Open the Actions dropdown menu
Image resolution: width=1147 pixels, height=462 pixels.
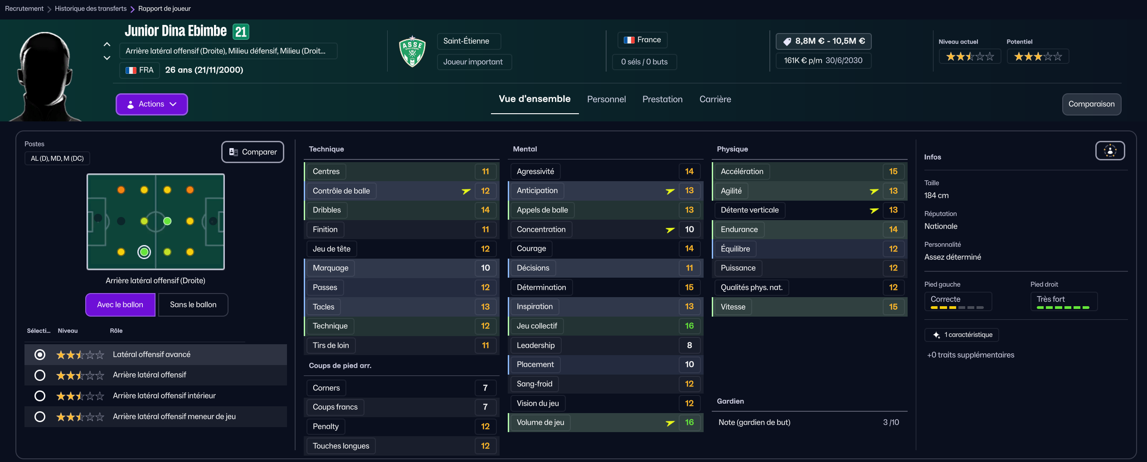[152, 104]
